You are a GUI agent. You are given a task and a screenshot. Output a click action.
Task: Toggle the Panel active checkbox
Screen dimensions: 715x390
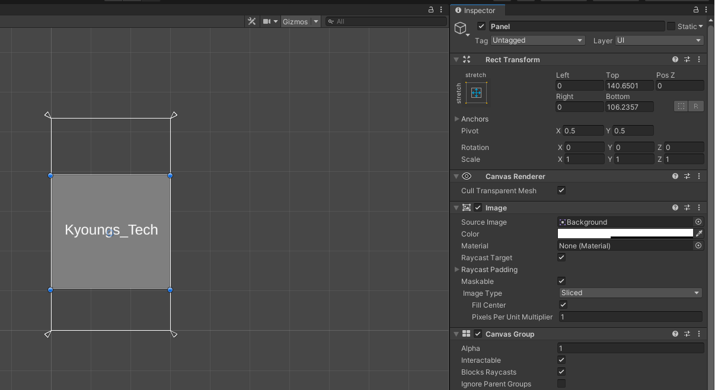coord(481,26)
